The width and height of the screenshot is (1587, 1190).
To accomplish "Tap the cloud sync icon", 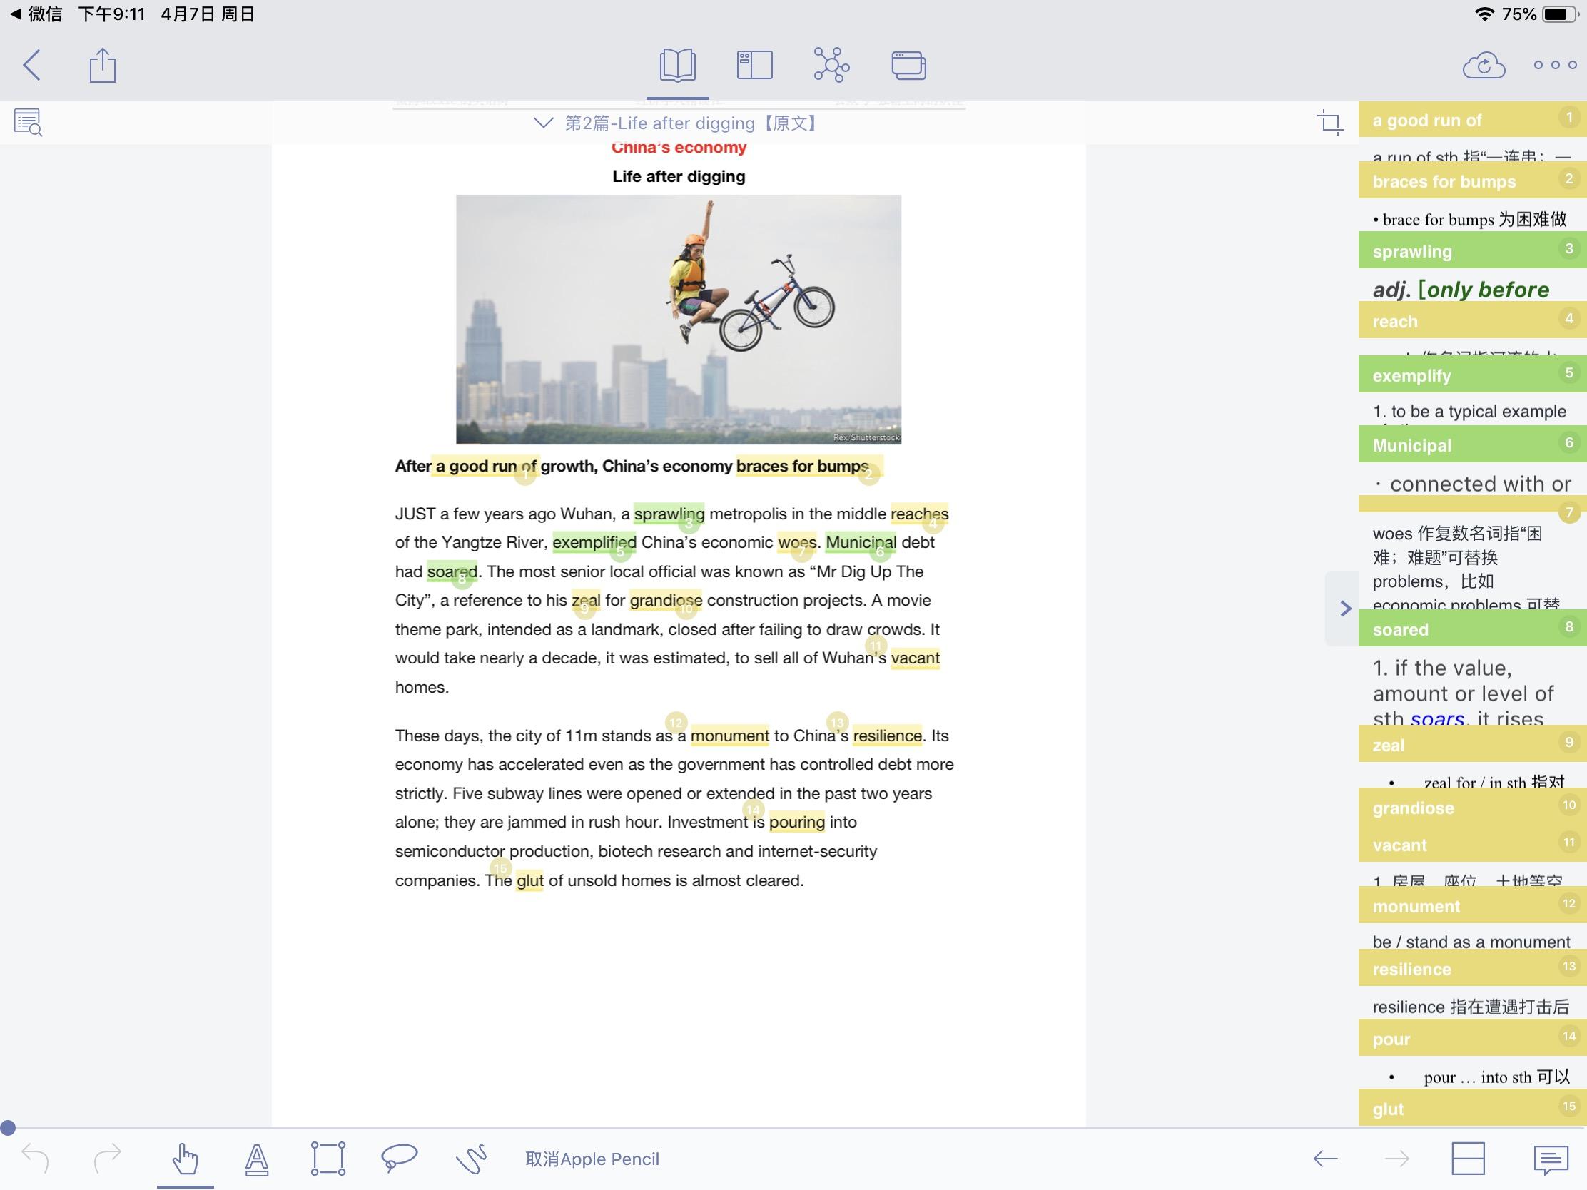I will click(x=1483, y=66).
